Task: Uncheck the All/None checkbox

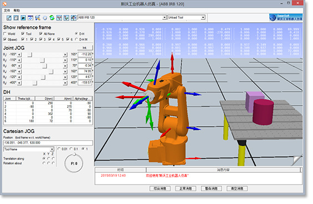Action: coord(41,33)
